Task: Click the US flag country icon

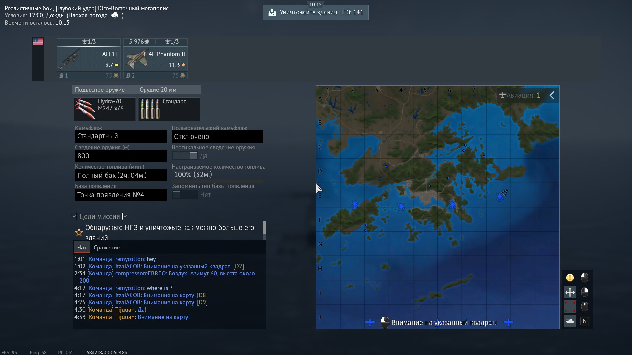Action: click(38, 42)
